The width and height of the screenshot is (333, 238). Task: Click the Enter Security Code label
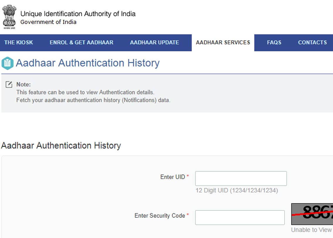coord(160,216)
